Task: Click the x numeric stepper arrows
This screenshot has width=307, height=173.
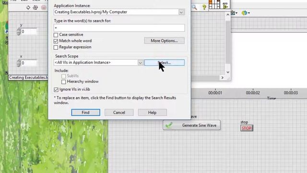Action: [x=19, y=63]
